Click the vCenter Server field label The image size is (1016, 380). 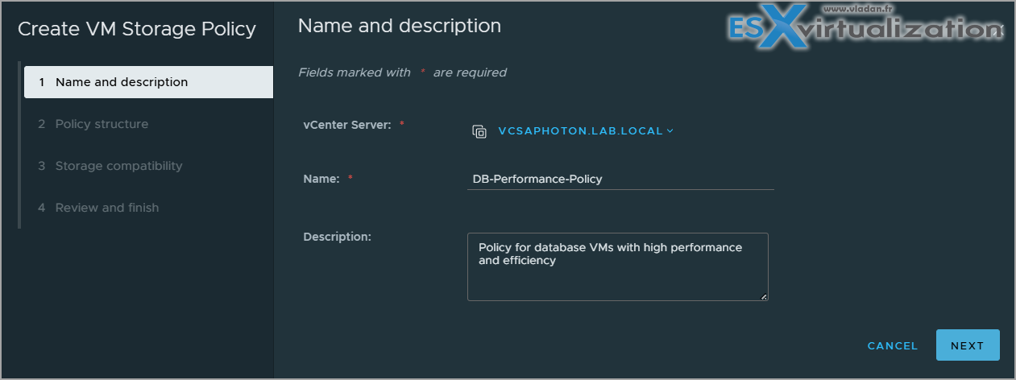tap(347, 125)
